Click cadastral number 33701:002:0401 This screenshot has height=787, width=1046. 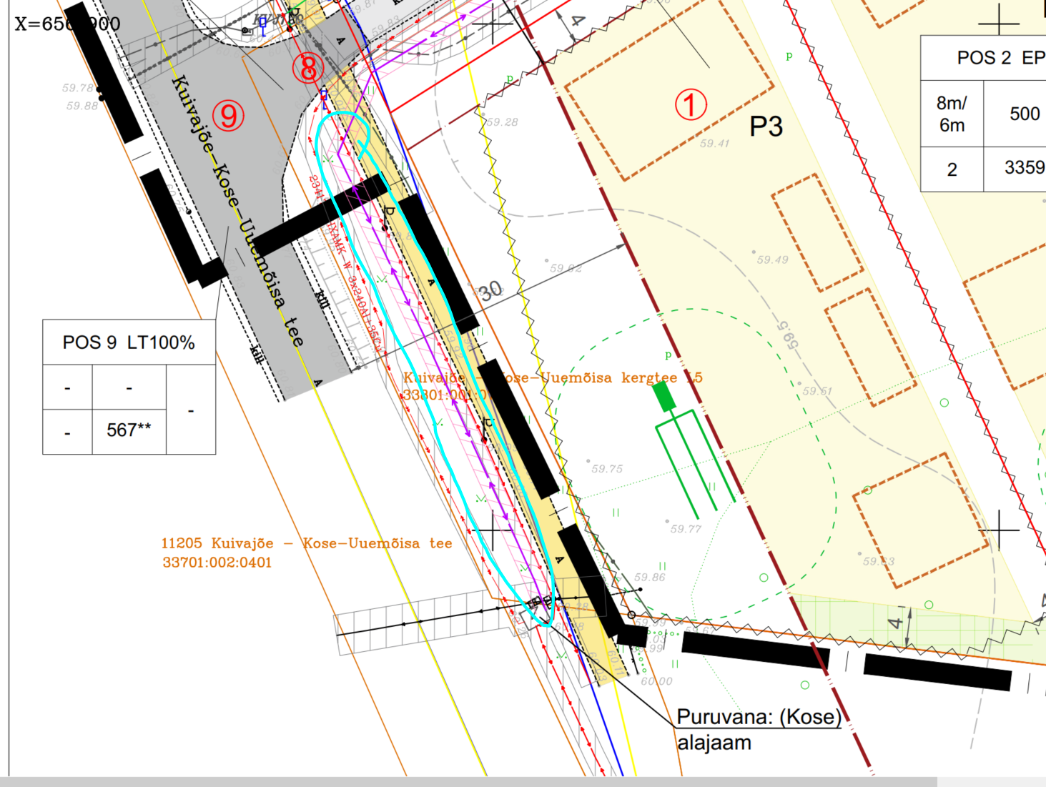[217, 563]
